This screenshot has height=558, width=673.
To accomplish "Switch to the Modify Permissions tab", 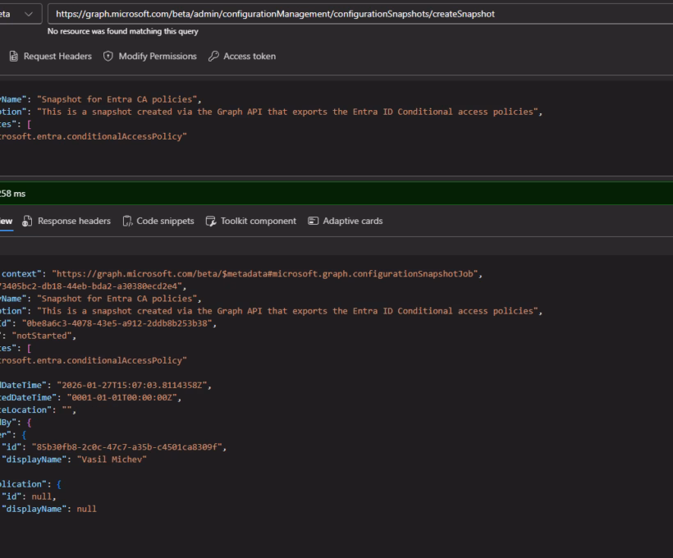I will [157, 57].
